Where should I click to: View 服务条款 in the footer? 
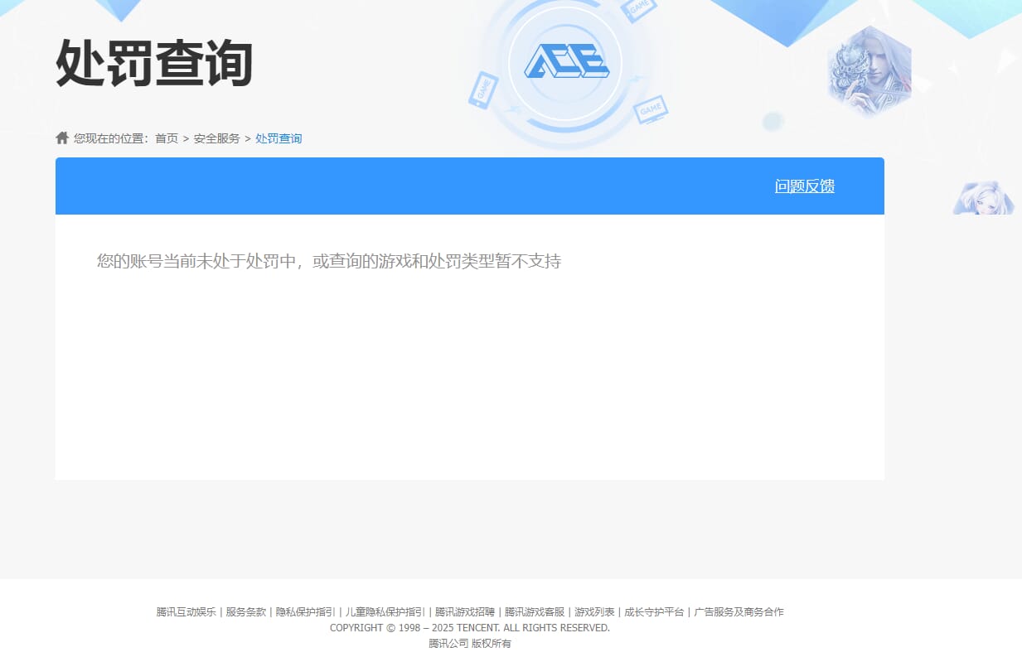[246, 612]
